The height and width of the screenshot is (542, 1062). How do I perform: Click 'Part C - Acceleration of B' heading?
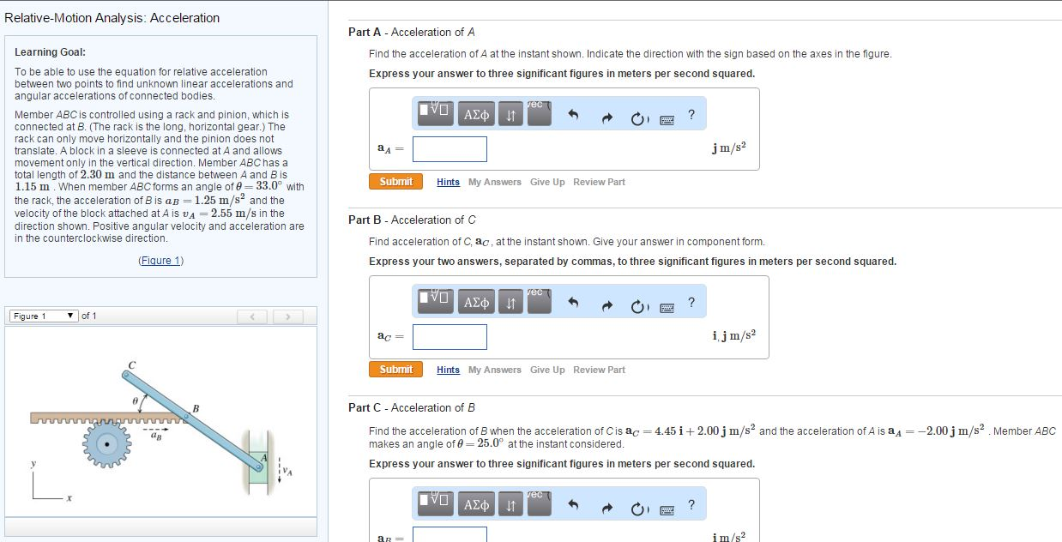tap(412, 407)
